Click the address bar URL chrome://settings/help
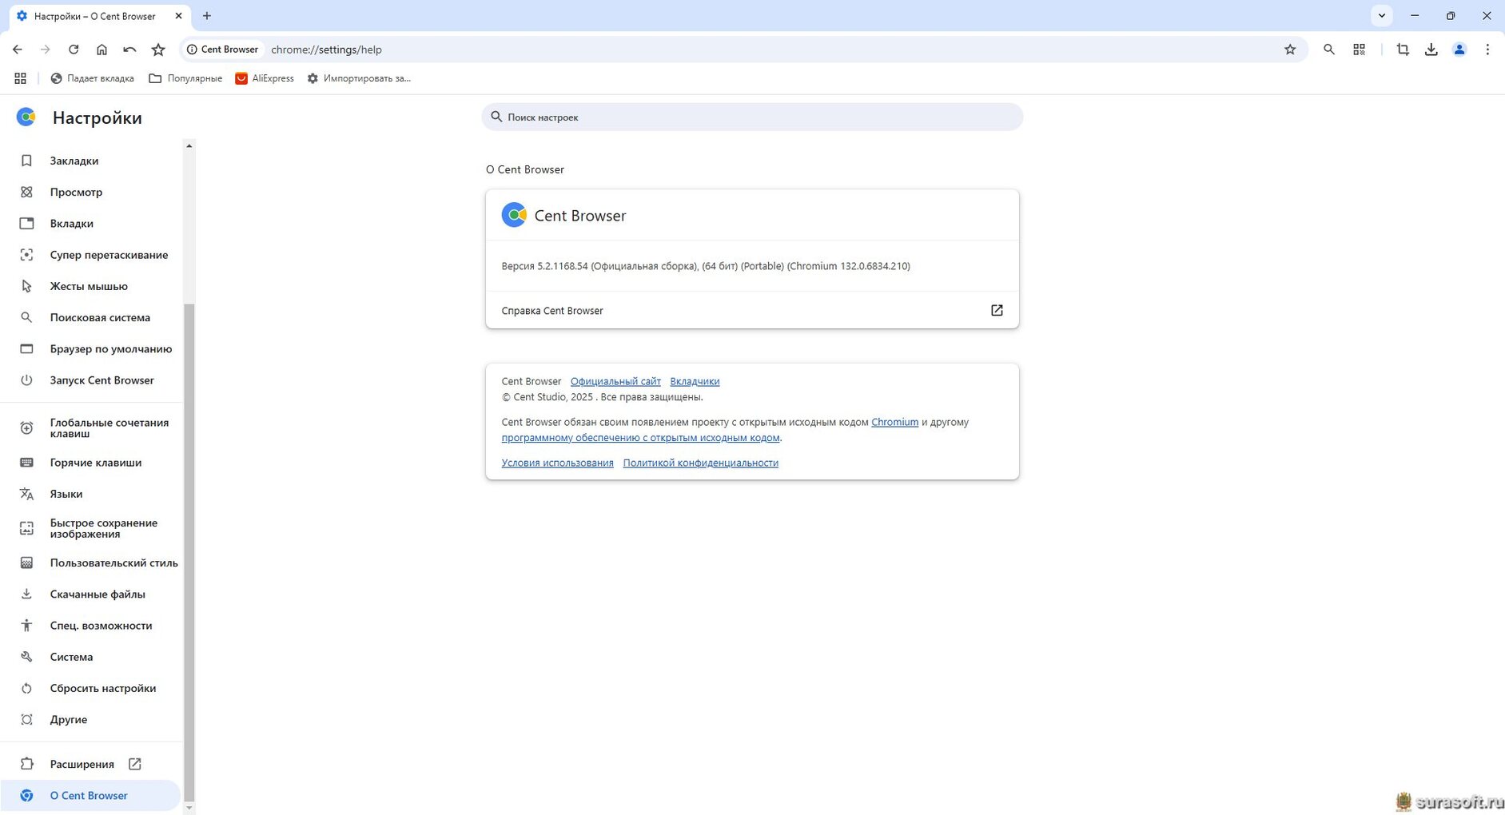The width and height of the screenshot is (1505, 815). click(326, 50)
